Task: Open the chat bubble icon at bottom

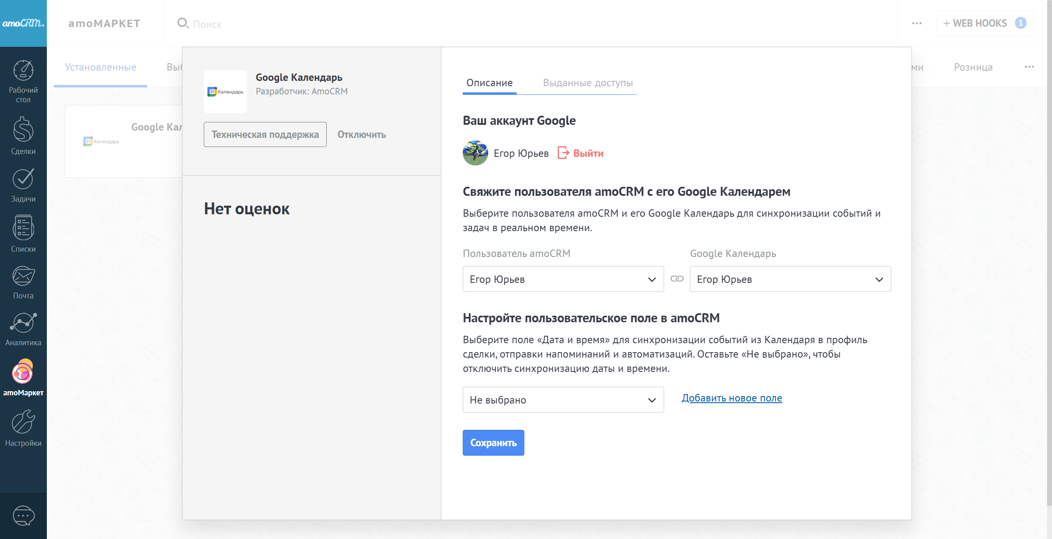Action: [23, 516]
